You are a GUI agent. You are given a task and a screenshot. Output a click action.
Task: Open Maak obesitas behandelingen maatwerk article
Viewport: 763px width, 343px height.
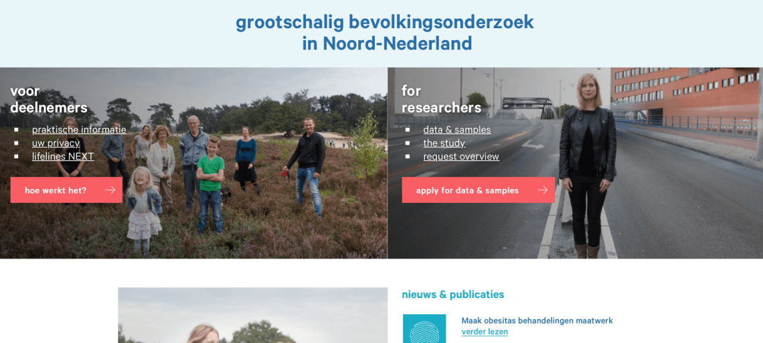[x=537, y=321]
